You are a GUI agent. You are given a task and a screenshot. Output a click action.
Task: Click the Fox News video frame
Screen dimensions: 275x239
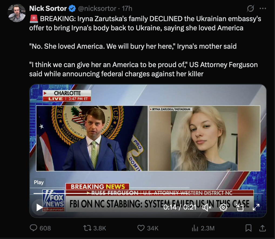148,141
